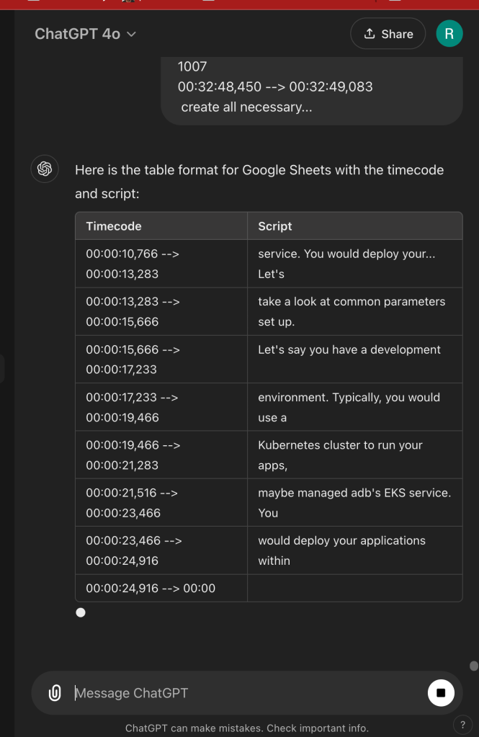Select the cell "00:00:24,916 --> 00:00"
The width and height of the screenshot is (479, 737).
click(161, 588)
